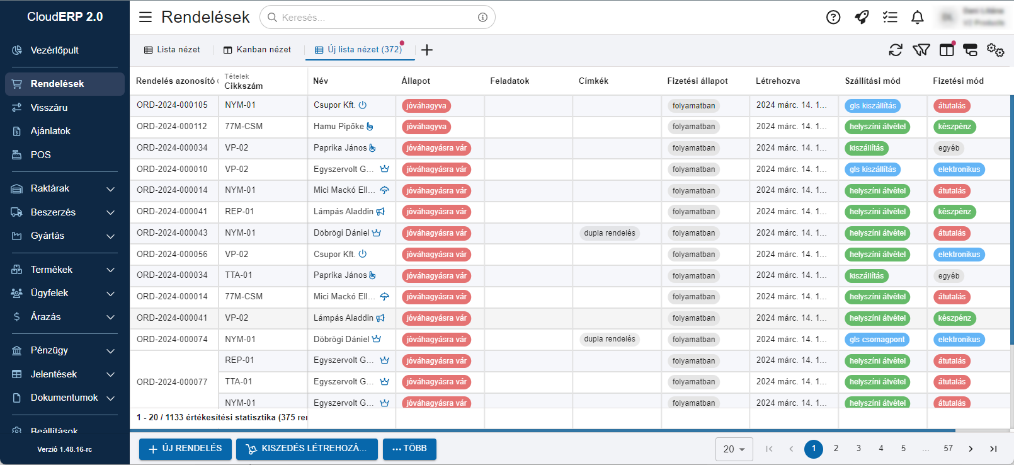Click the rocket icon in top bar
1014x465 pixels.
tap(862, 17)
